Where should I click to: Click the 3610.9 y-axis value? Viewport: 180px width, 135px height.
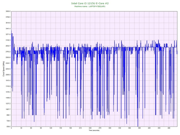click(x=8, y=23)
